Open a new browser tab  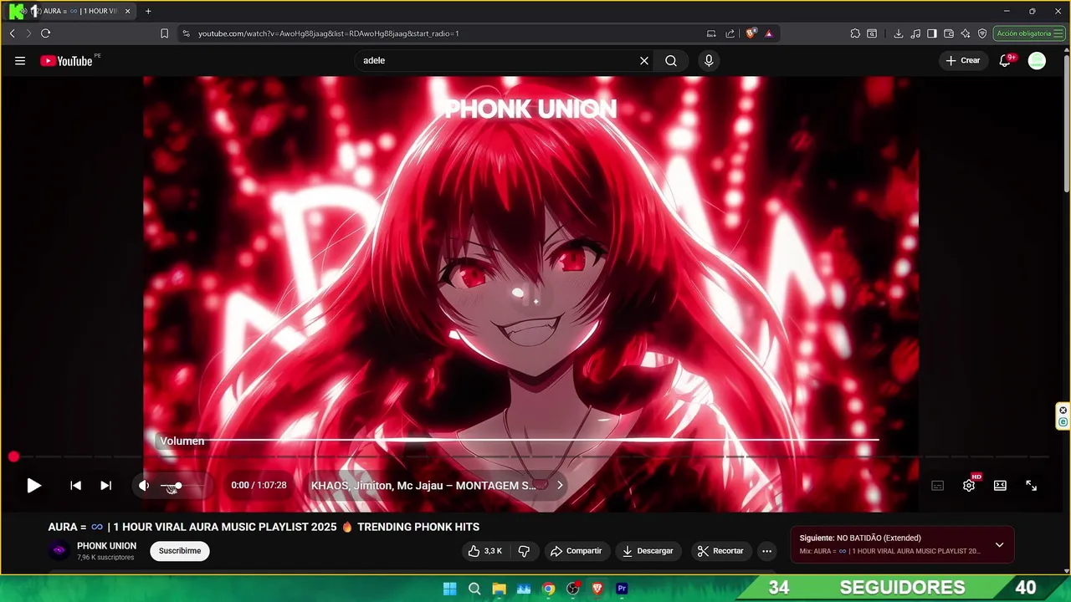tap(148, 11)
